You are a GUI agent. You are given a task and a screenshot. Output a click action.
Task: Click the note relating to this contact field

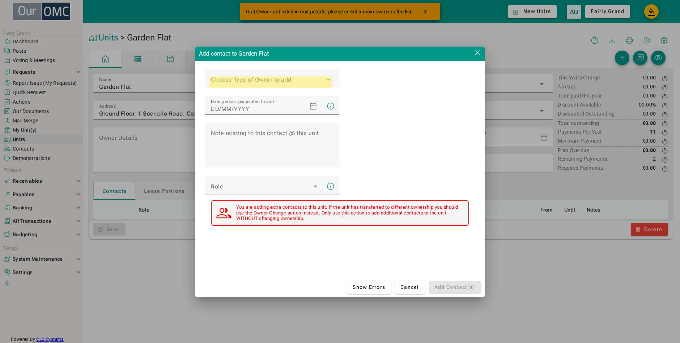pyautogui.click(x=272, y=145)
